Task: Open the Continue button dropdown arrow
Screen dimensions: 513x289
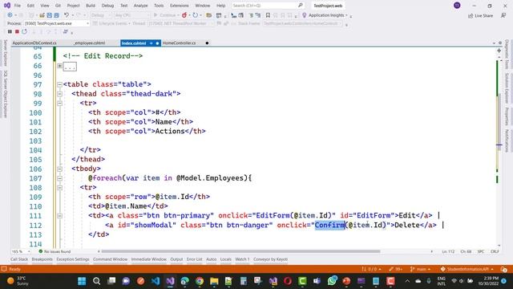Action: pyautogui.click(x=178, y=15)
